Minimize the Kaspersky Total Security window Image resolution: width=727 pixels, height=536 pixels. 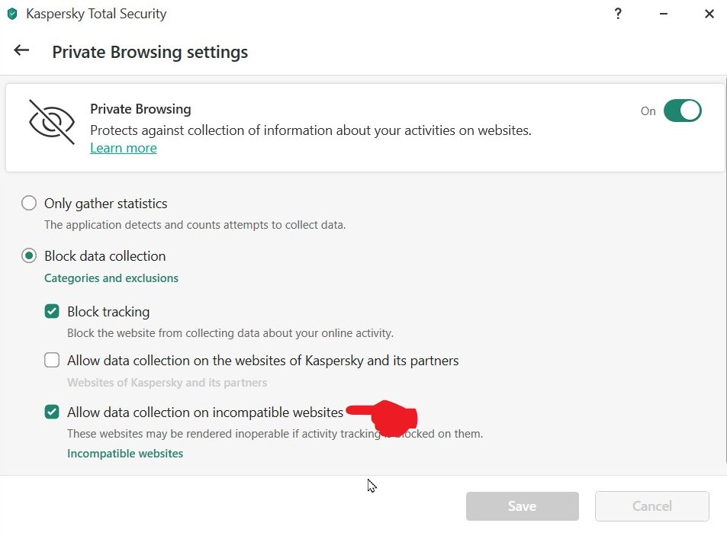pos(664,14)
